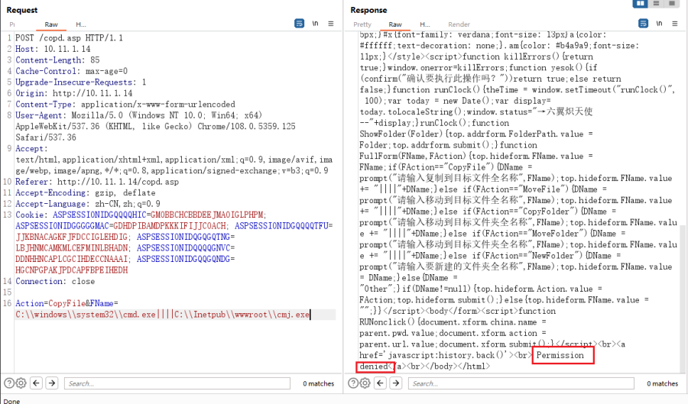Click the Permission denied response text

click(560, 355)
